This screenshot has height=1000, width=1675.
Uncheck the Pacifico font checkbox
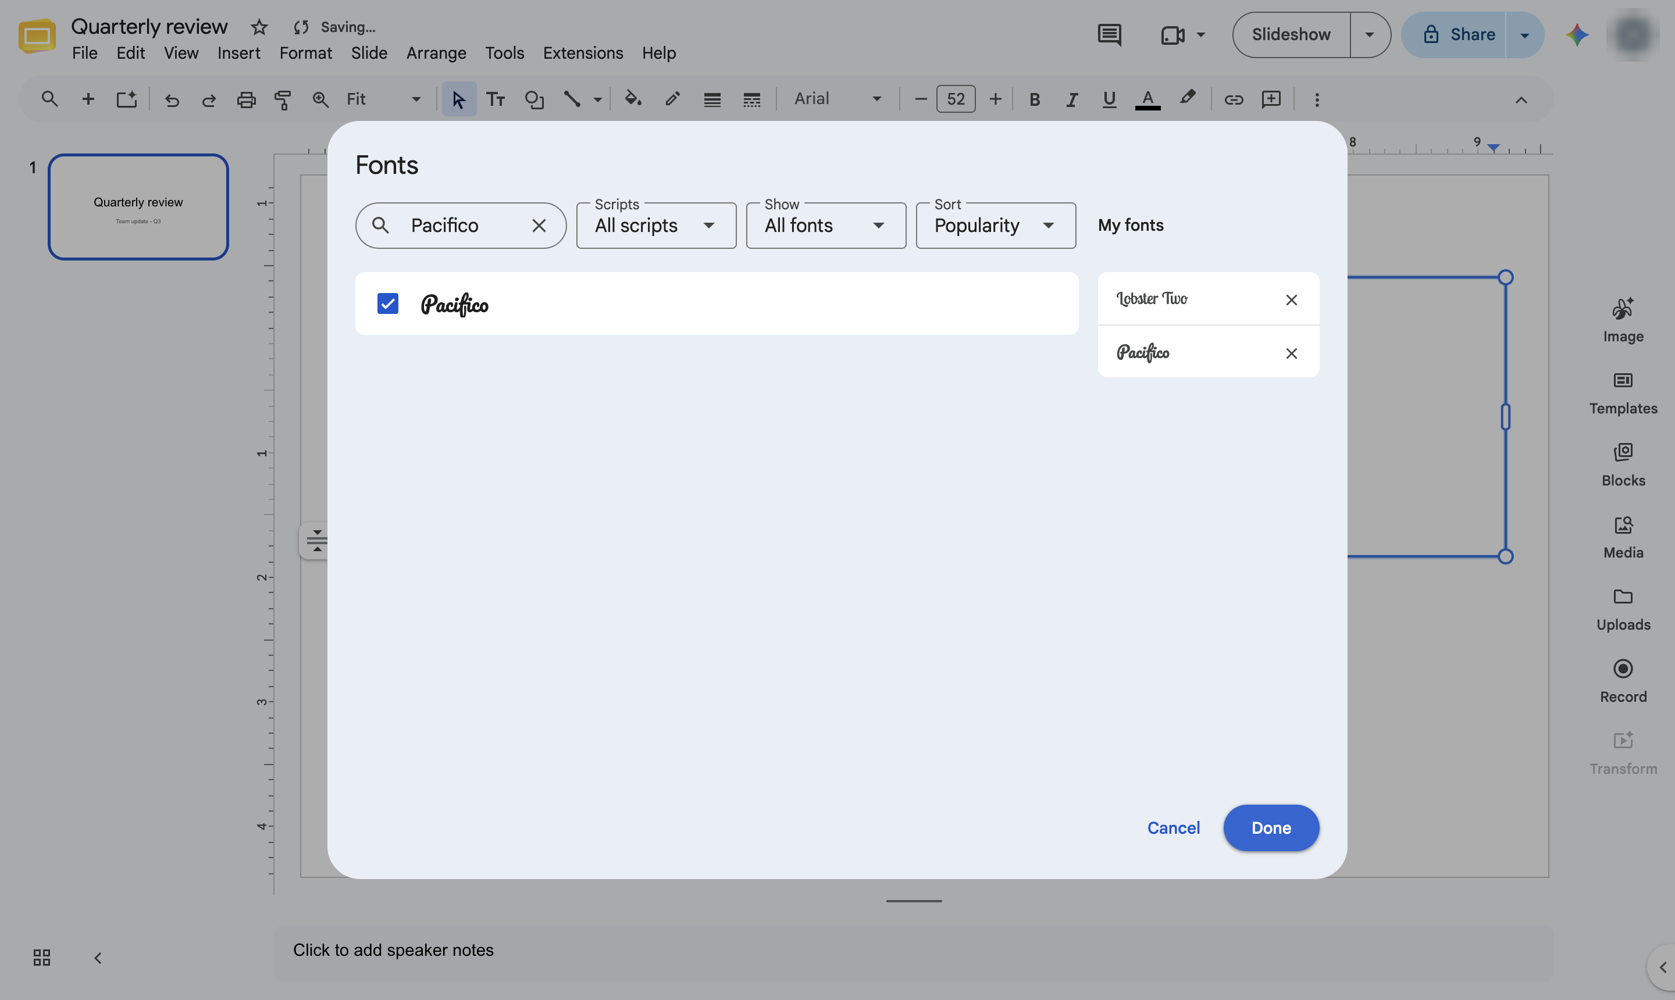[x=387, y=303]
